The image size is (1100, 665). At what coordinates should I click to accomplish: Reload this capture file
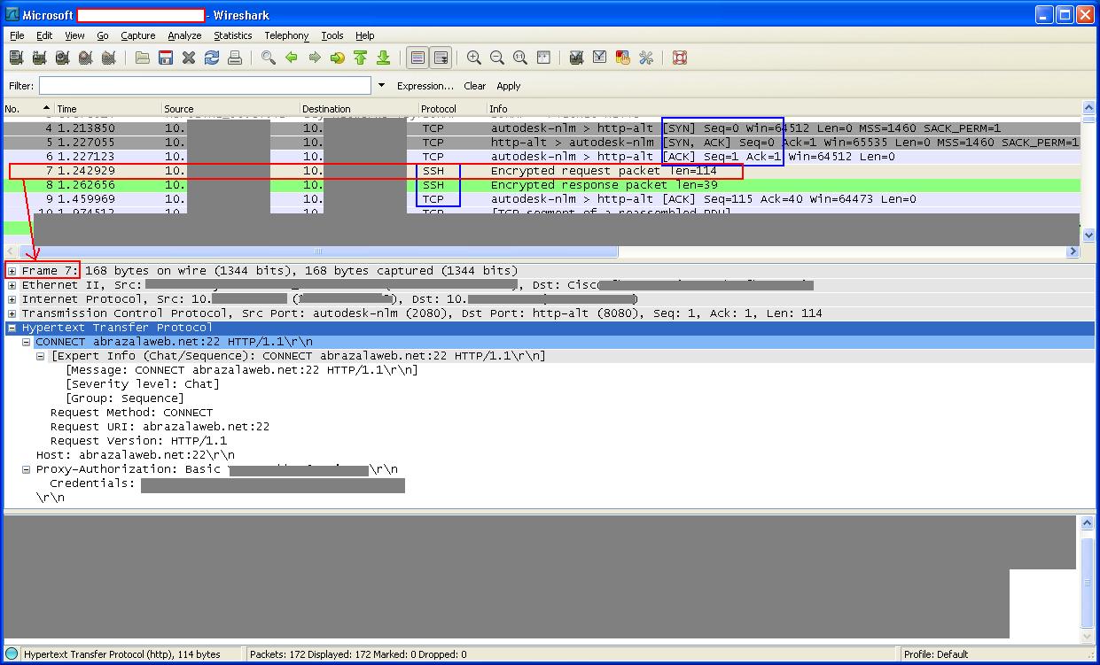[x=211, y=57]
